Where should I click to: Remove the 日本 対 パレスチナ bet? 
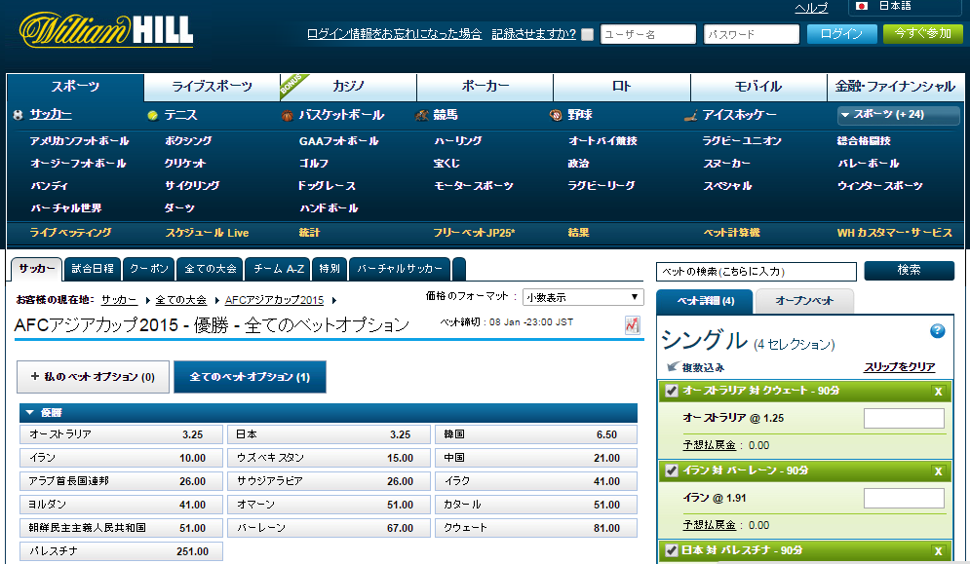click(939, 550)
